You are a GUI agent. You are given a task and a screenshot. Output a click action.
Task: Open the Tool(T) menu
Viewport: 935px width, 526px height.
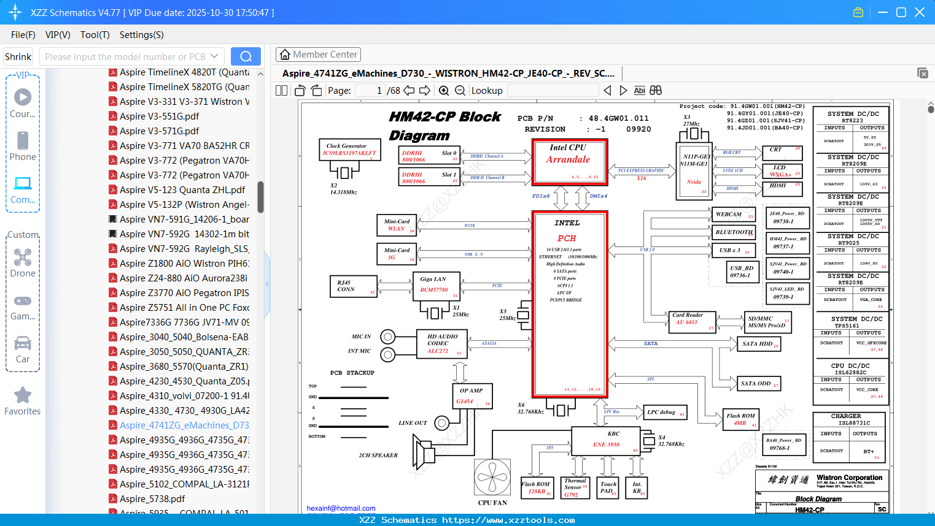pos(95,35)
